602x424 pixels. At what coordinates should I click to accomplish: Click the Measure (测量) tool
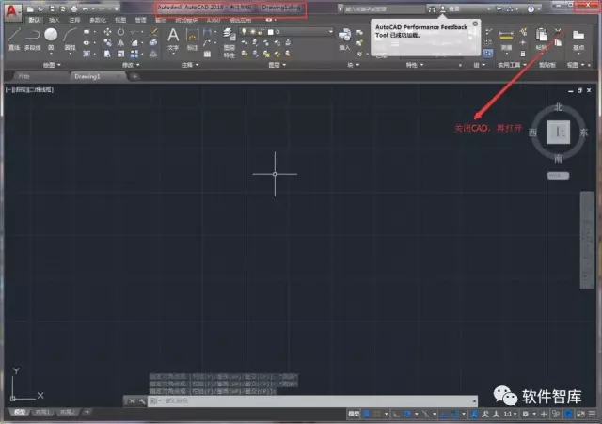pyautogui.click(x=506, y=39)
